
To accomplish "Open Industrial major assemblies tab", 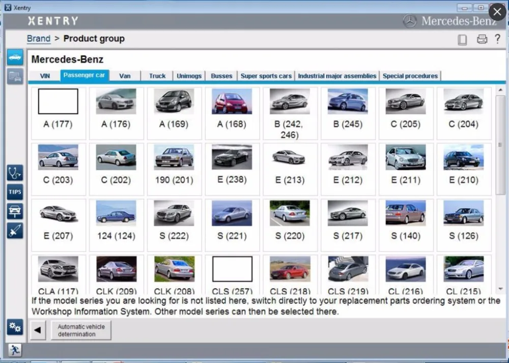I will coord(337,76).
